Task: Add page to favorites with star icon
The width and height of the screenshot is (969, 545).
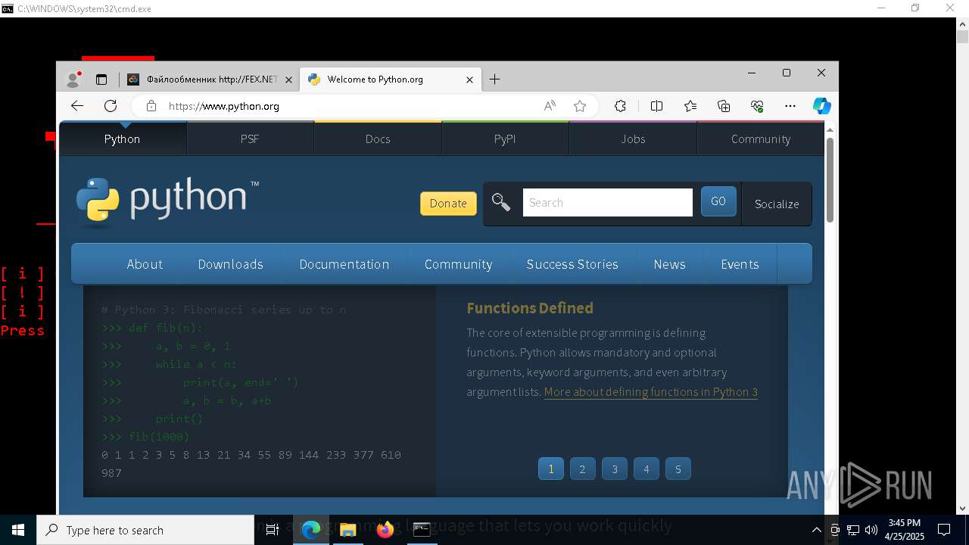Action: pos(580,106)
